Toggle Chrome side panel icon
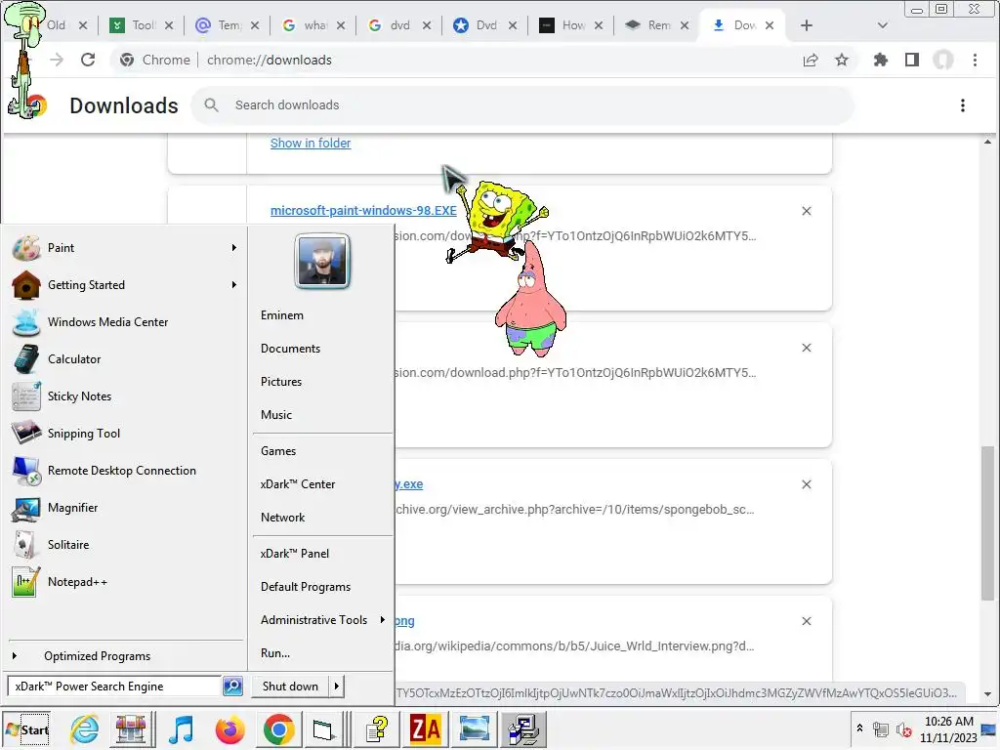 (x=912, y=60)
